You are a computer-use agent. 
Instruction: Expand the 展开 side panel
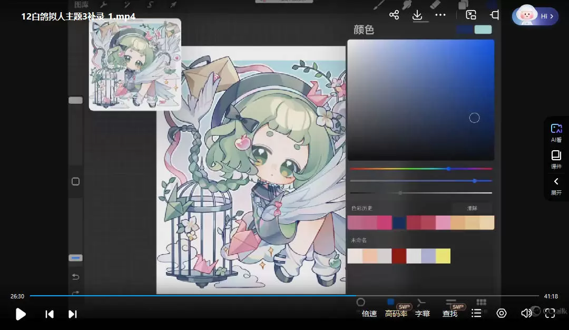pyautogui.click(x=556, y=186)
